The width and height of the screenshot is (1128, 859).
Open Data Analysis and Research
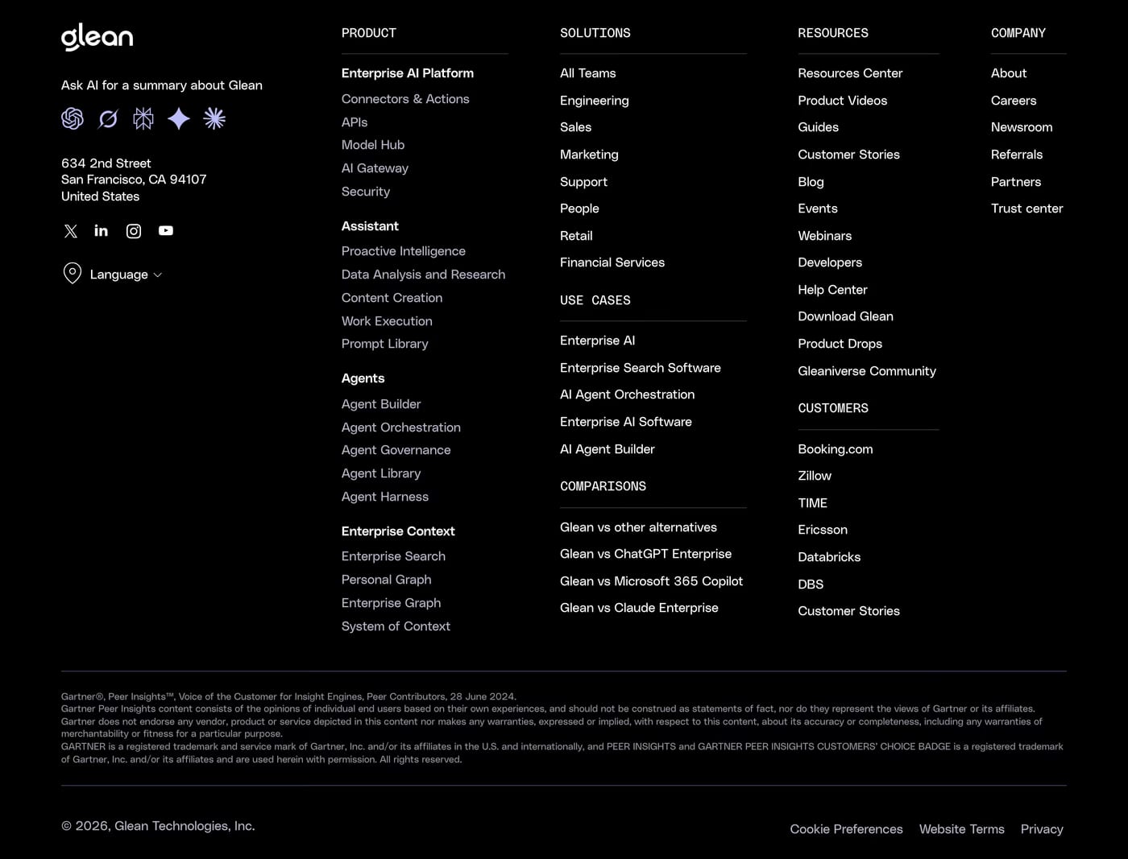(x=424, y=275)
